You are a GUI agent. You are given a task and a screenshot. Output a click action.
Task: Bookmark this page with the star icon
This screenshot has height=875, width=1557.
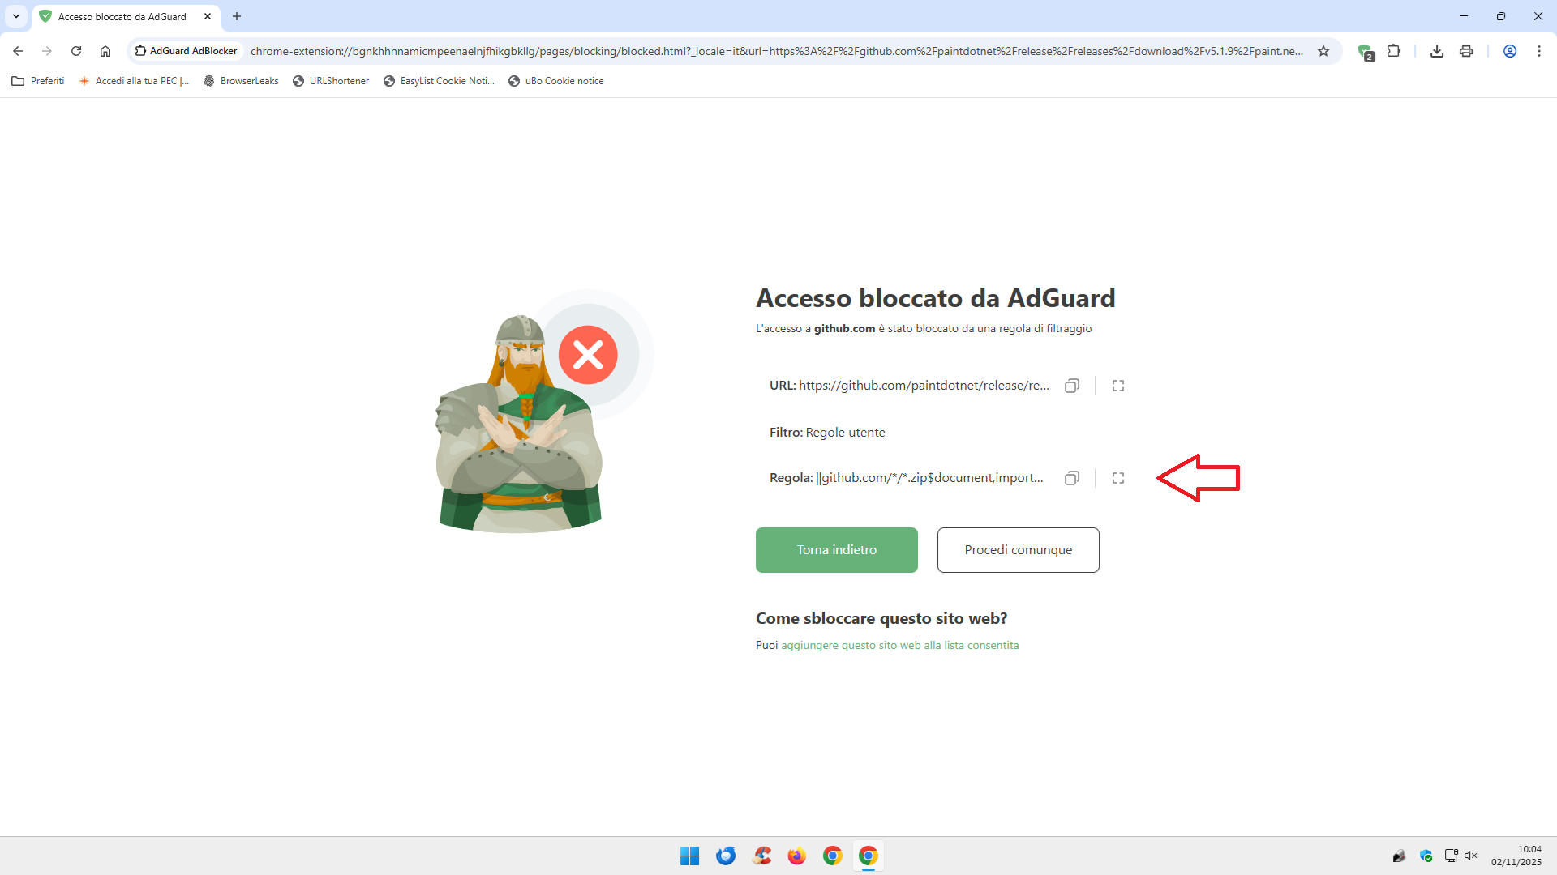(x=1323, y=51)
